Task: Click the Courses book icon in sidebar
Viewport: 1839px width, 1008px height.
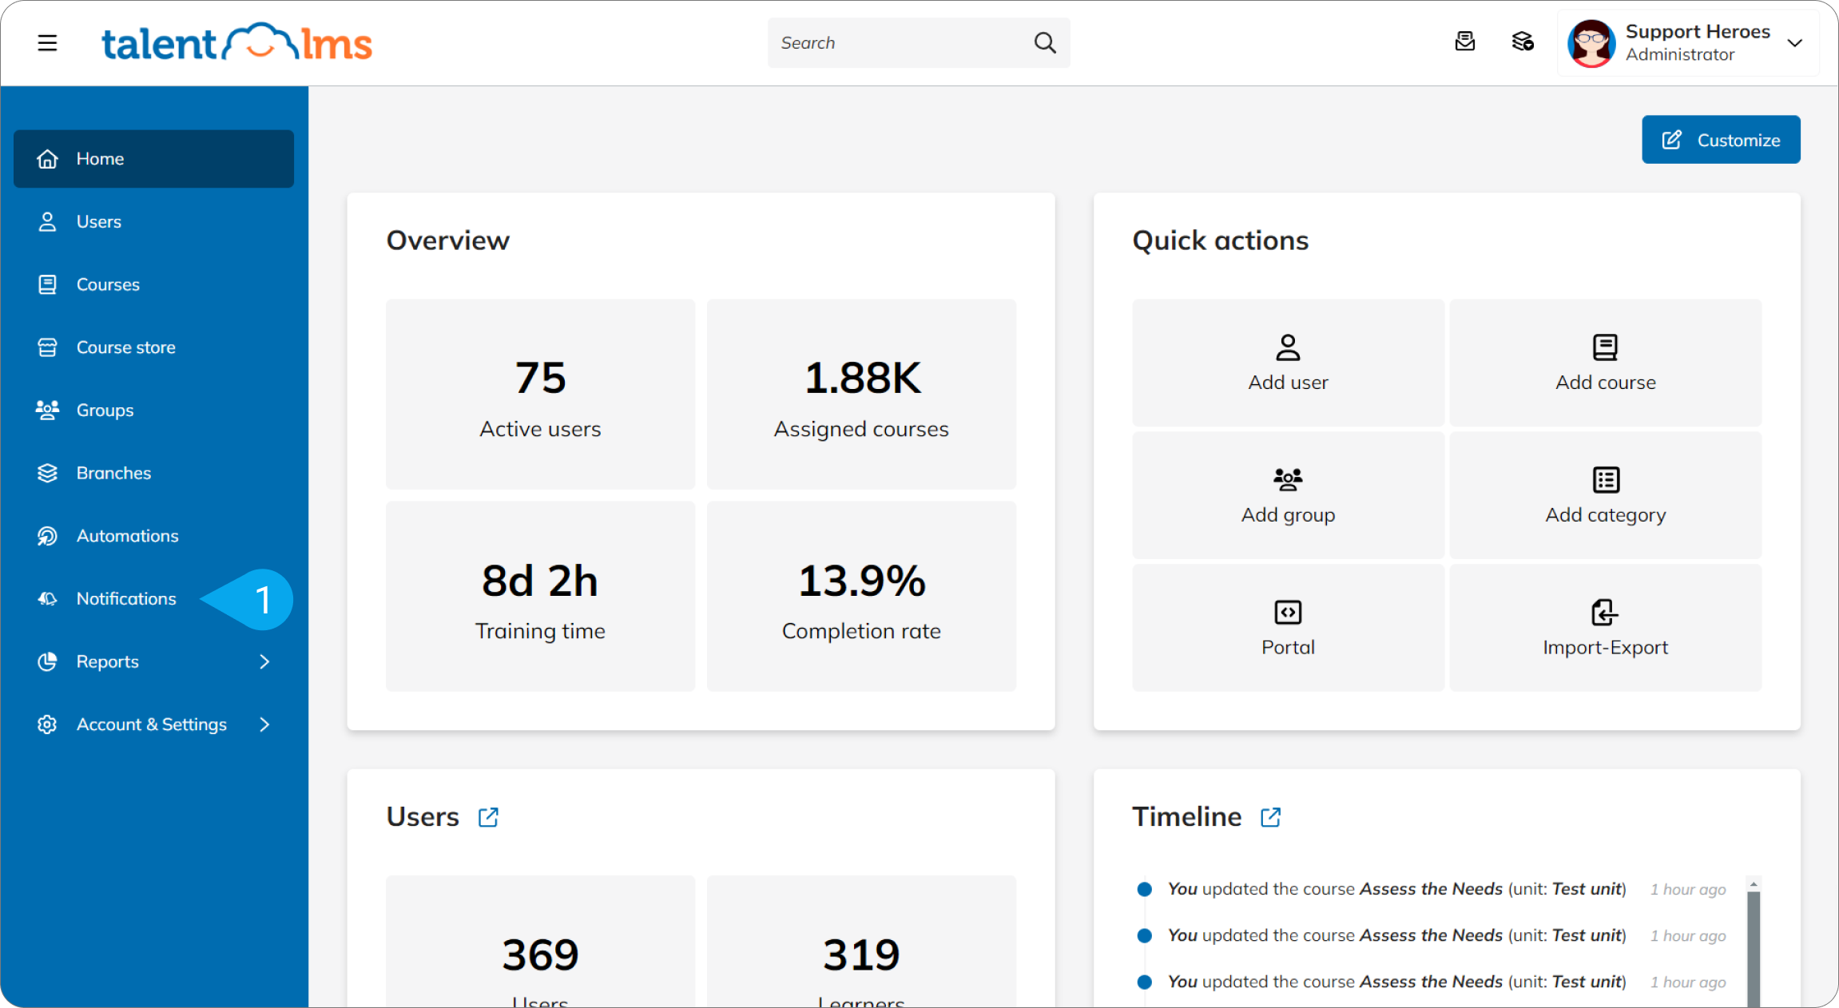Action: pyautogui.click(x=47, y=284)
